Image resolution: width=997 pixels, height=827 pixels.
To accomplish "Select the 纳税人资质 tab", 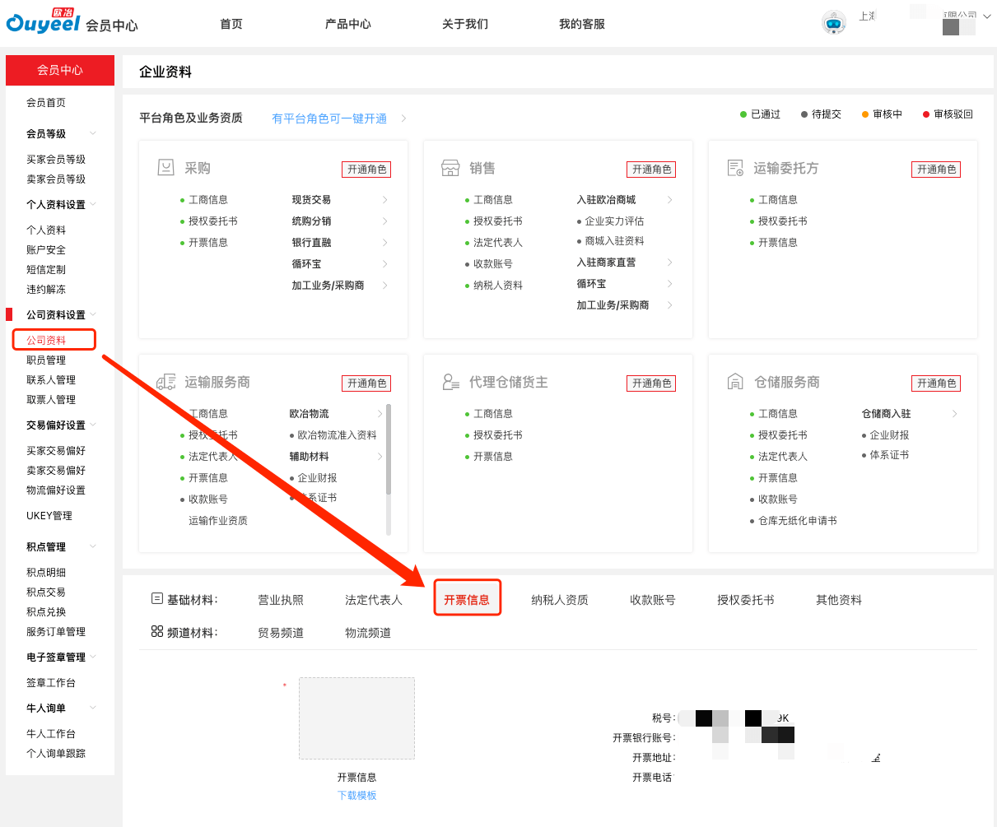I will [560, 600].
